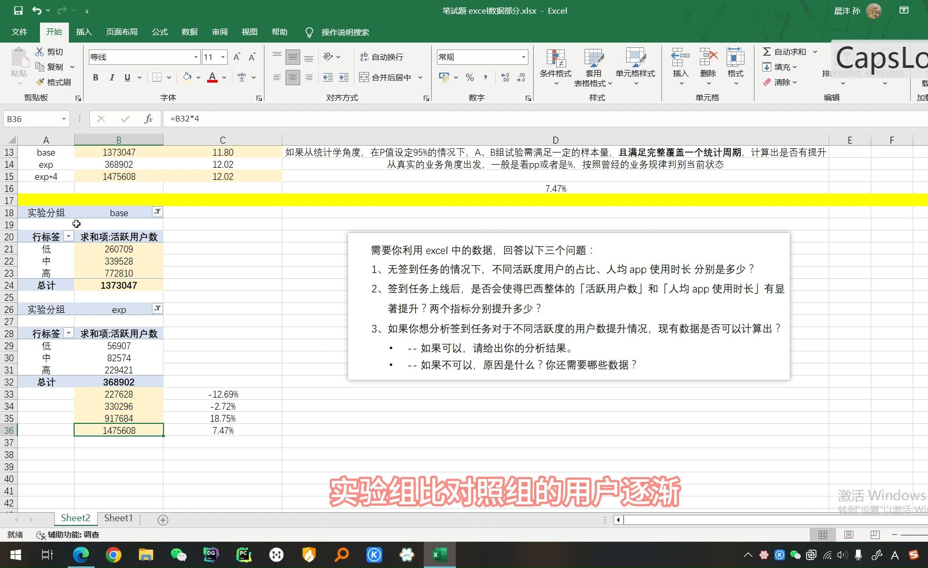Screen dimensions: 928x568
Task: Open the 文件 menu
Action: (x=19, y=32)
